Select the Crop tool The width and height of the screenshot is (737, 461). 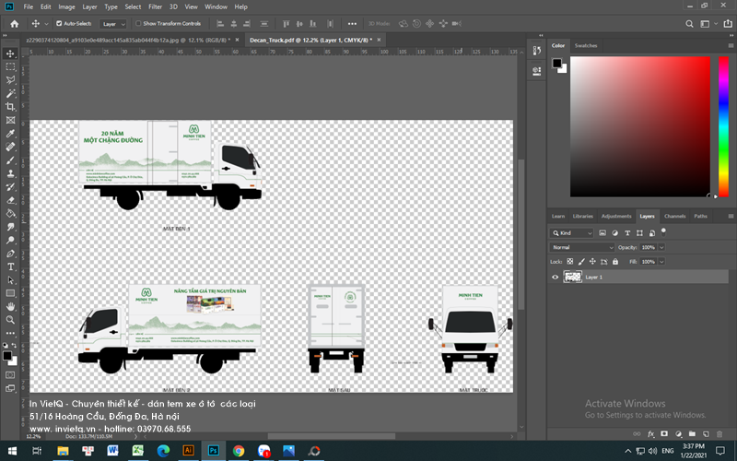pyautogui.click(x=10, y=107)
